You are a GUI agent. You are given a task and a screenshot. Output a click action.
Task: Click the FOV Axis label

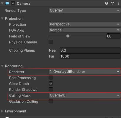coord(17,30)
